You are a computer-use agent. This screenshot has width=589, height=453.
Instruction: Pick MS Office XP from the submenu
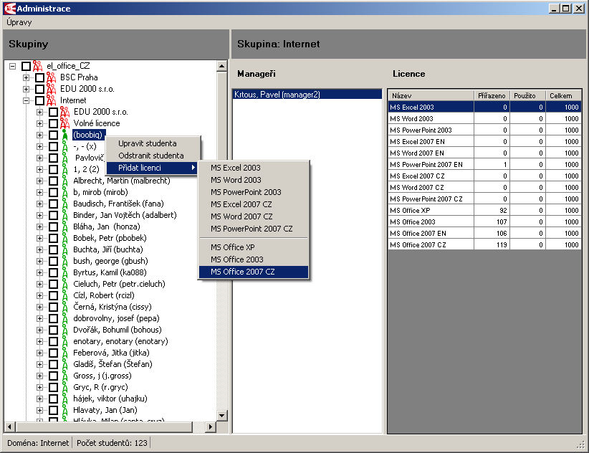254,247
